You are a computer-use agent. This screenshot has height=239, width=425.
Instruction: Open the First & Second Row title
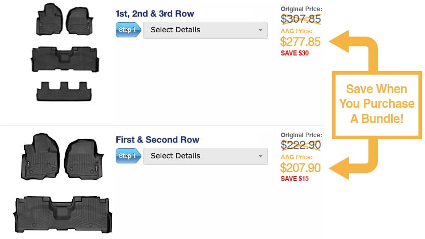click(x=158, y=140)
